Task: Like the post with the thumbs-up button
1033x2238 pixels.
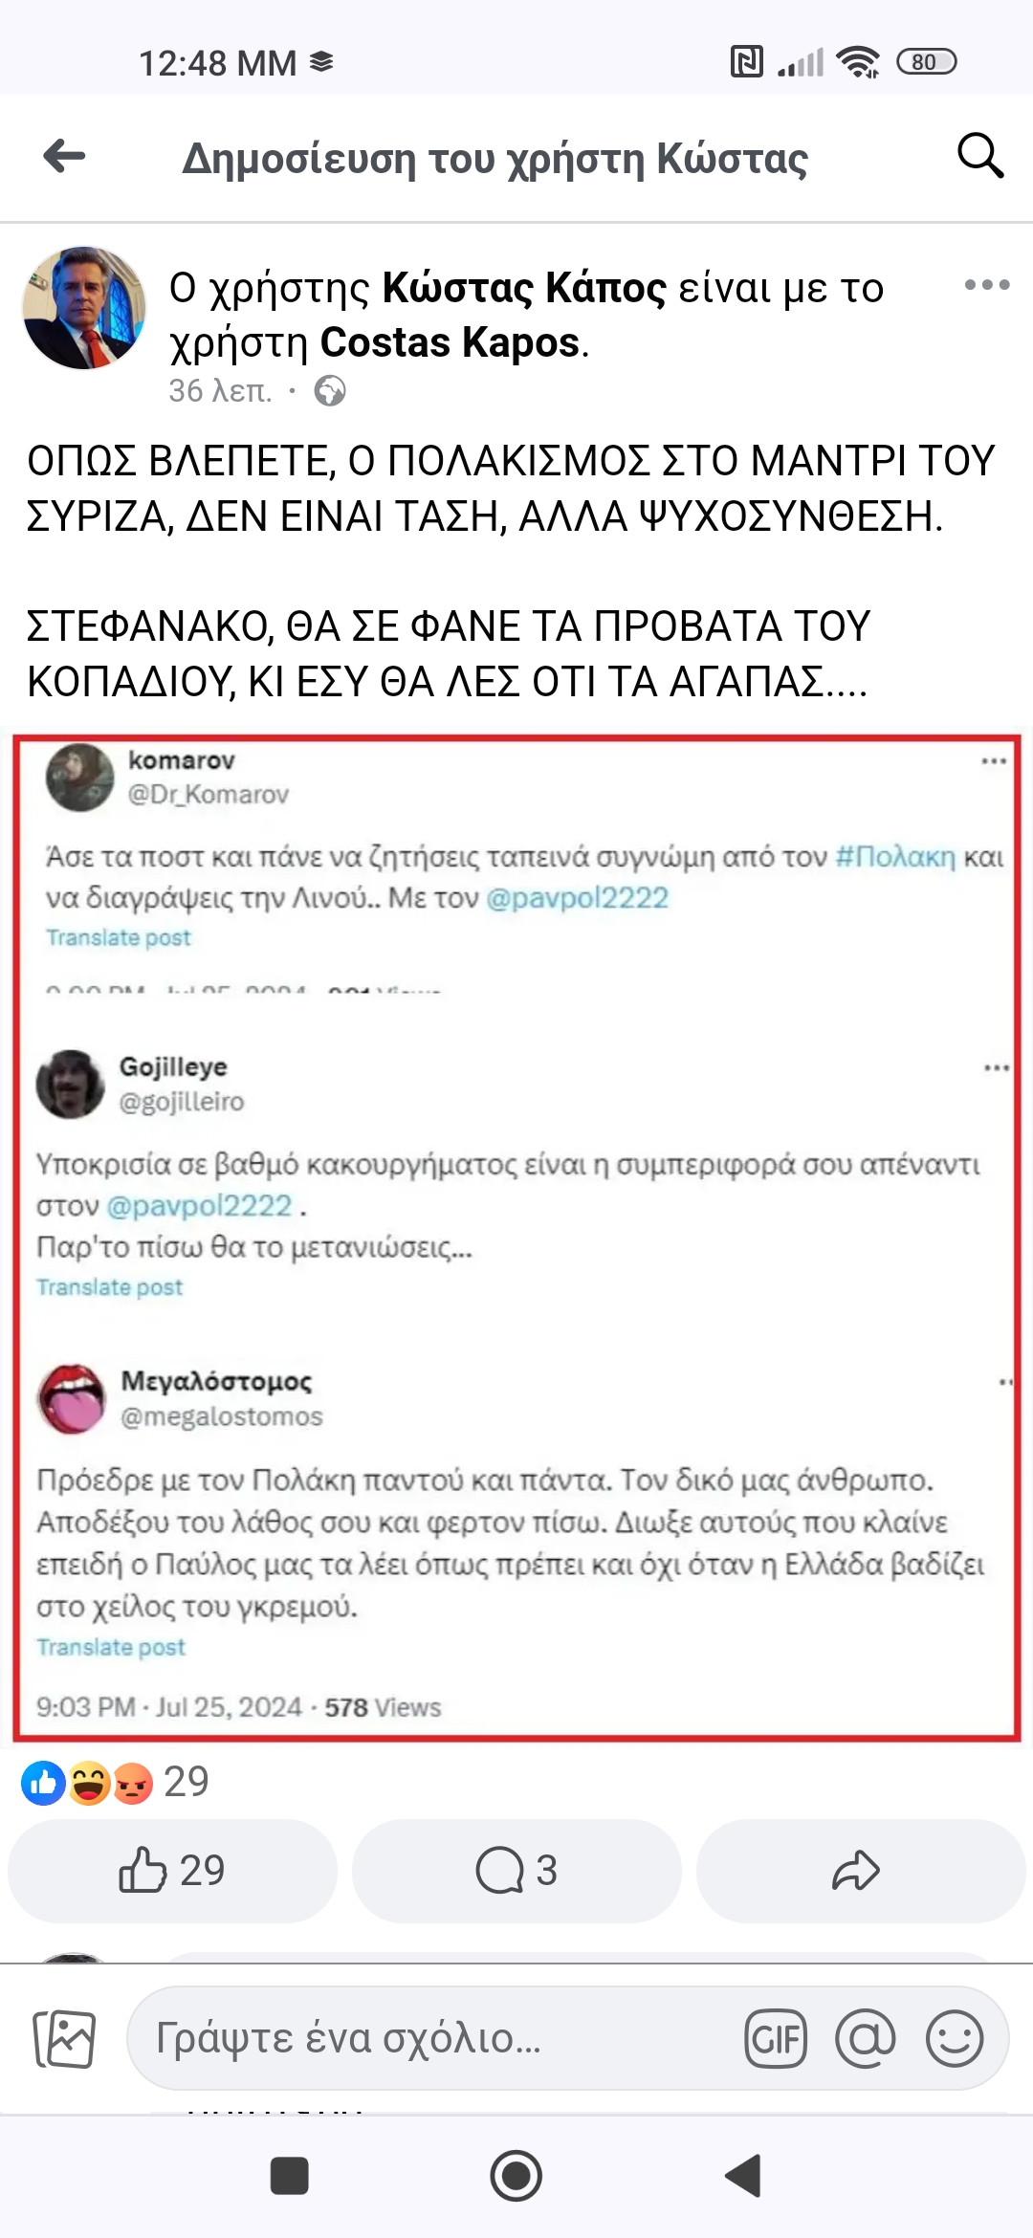Action: (x=172, y=1871)
